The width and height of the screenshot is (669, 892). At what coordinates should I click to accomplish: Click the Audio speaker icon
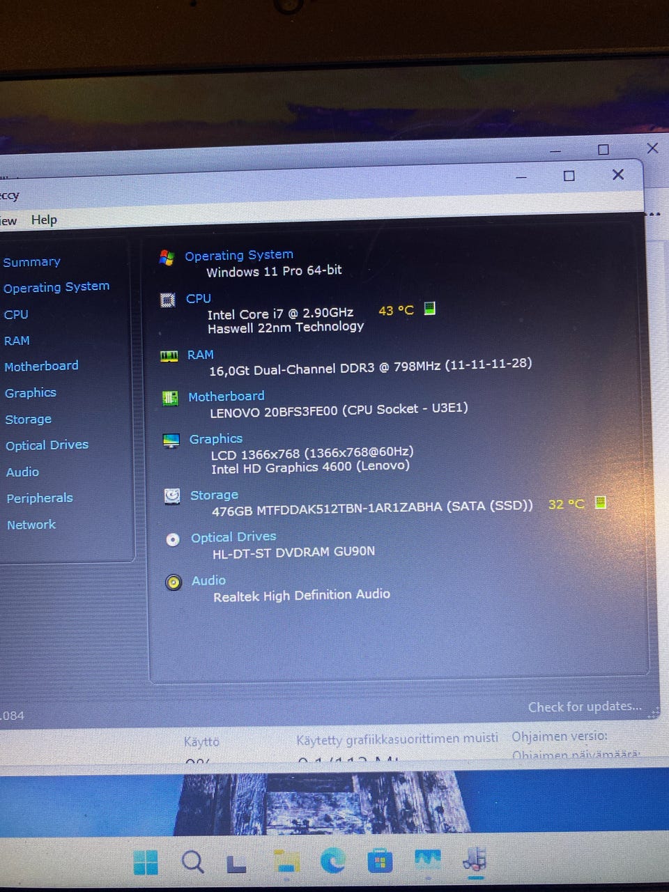click(x=174, y=582)
